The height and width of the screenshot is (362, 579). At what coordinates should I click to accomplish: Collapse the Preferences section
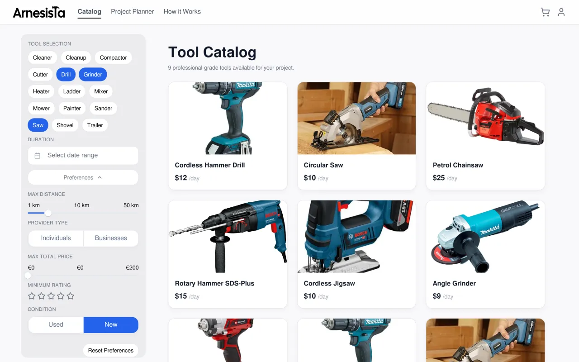point(83,177)
